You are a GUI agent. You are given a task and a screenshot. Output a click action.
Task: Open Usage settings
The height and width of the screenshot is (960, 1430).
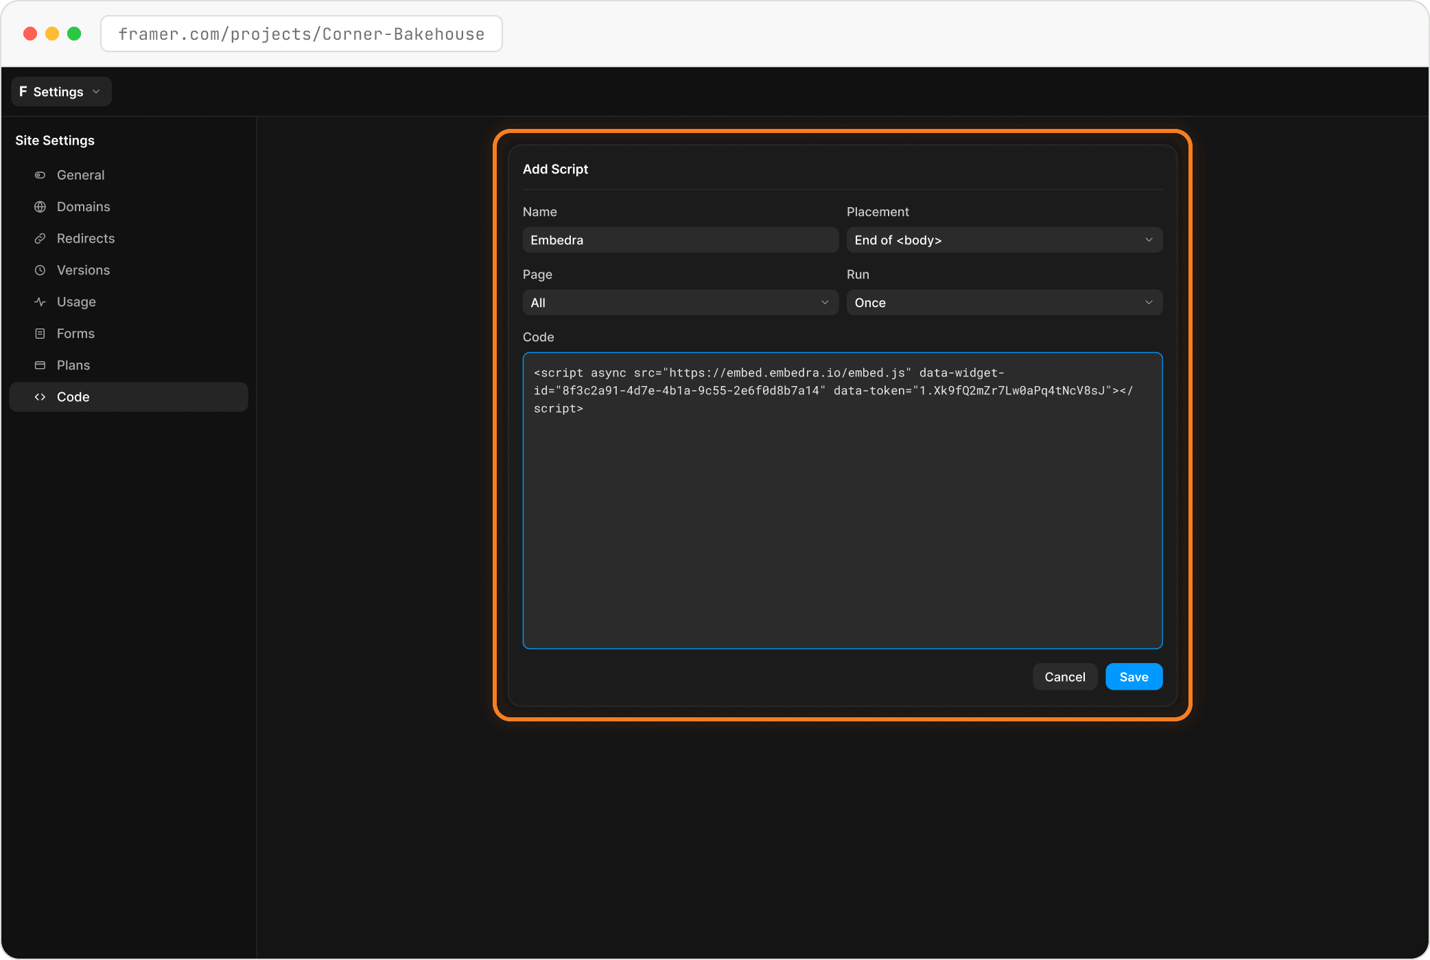[x=128, y=302]
